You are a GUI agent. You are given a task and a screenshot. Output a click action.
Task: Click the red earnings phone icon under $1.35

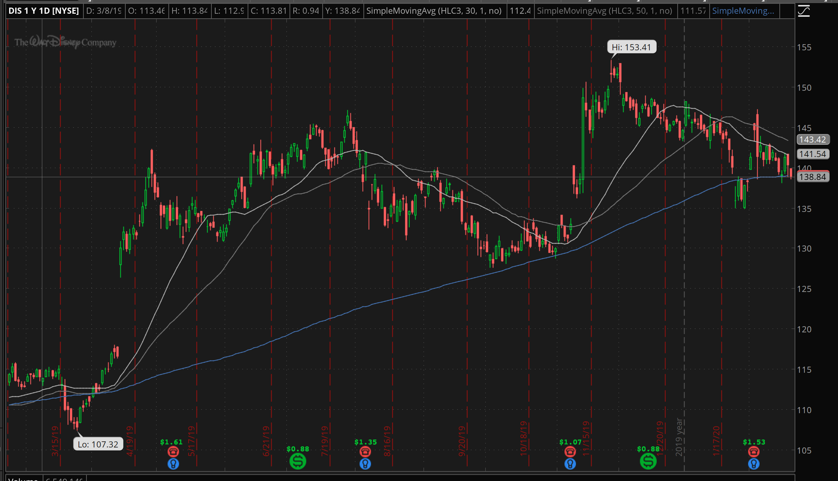point(365,452)
